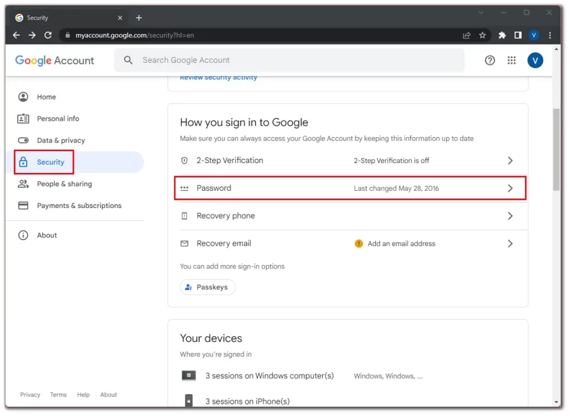Click the lock icon in the address bar
Image resolution: width=570 pixels, height=416 pixels.
pos(67,35)
